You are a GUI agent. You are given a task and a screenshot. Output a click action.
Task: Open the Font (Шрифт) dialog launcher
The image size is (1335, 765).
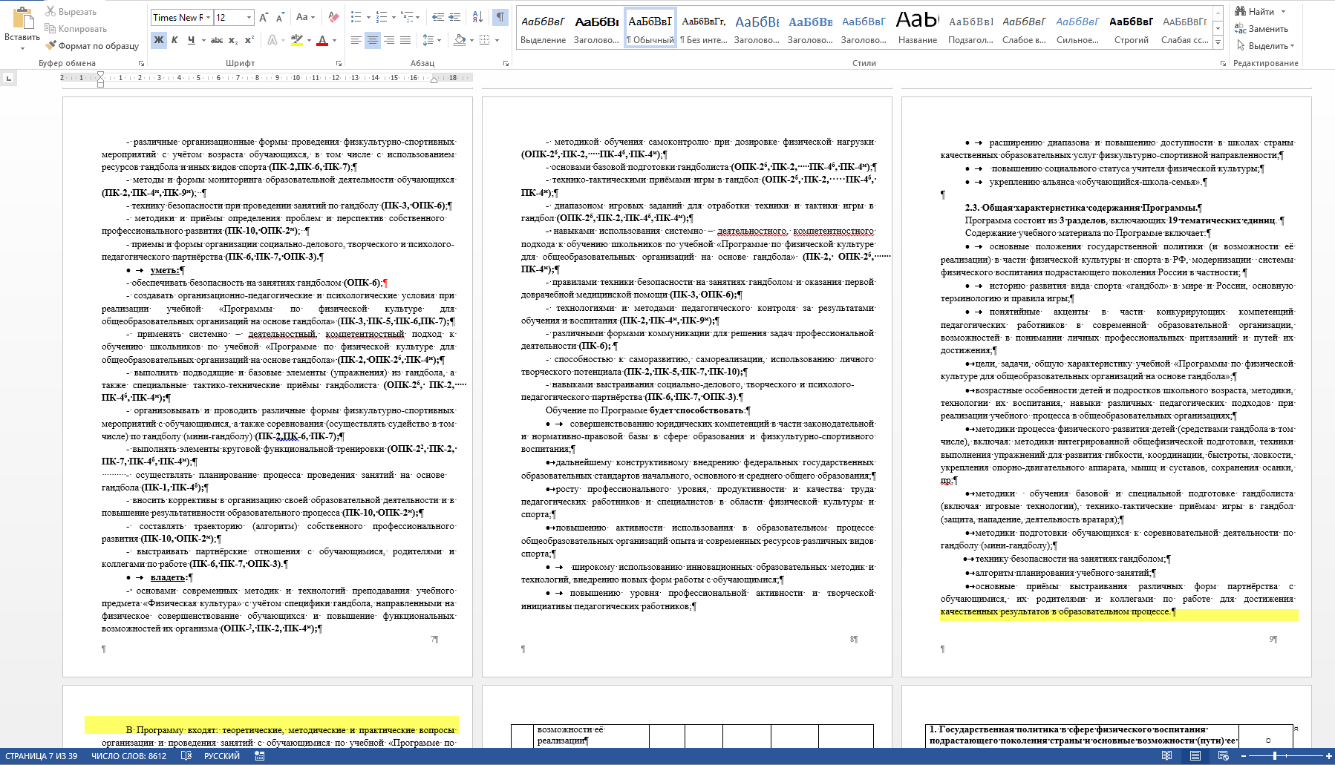pyautogui.click(x=339, y=64)
